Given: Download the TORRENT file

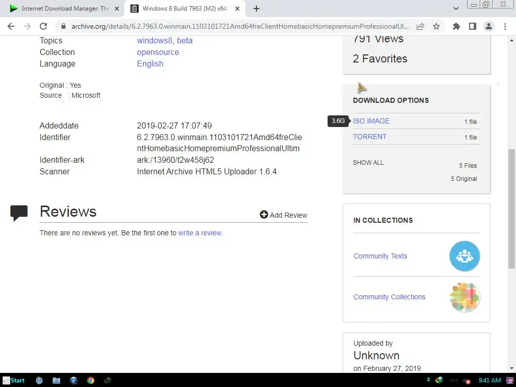Looking at the screenshot, I should 369,137.
